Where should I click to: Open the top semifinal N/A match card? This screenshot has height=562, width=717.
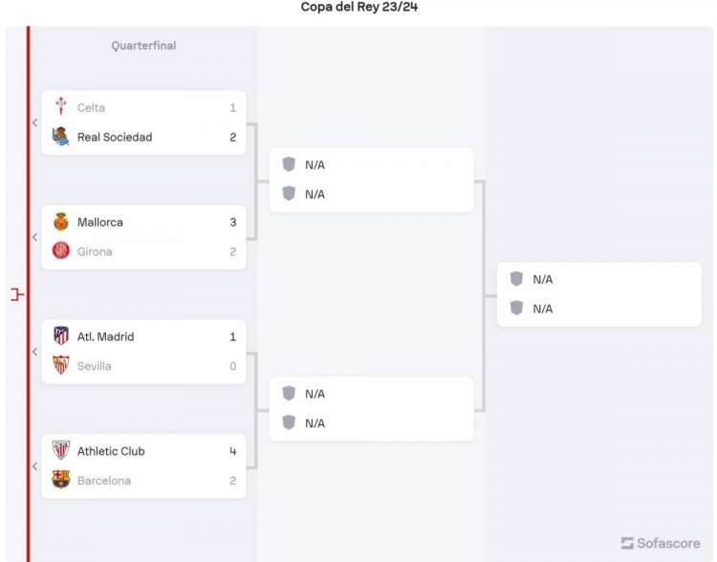(371, 180)
